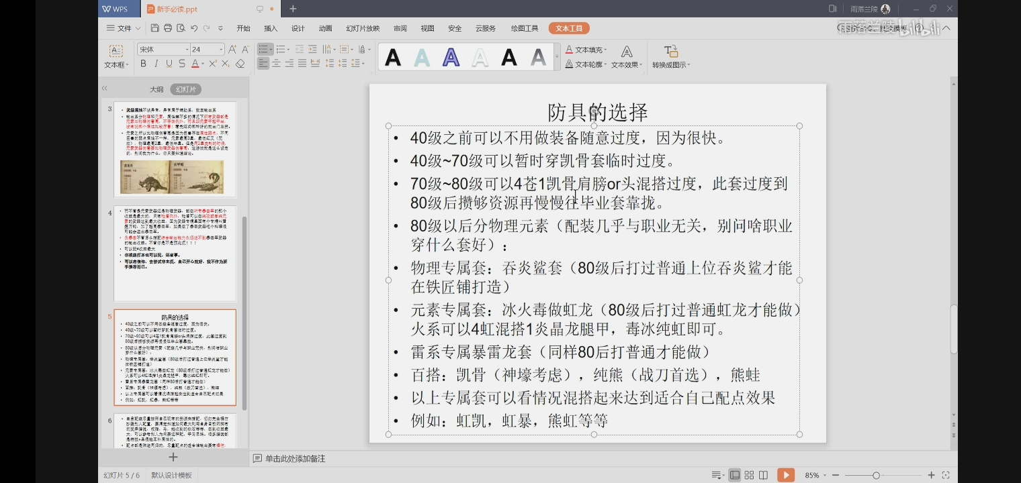Apply the blue outlined WordArt style

tap(451, 58)
